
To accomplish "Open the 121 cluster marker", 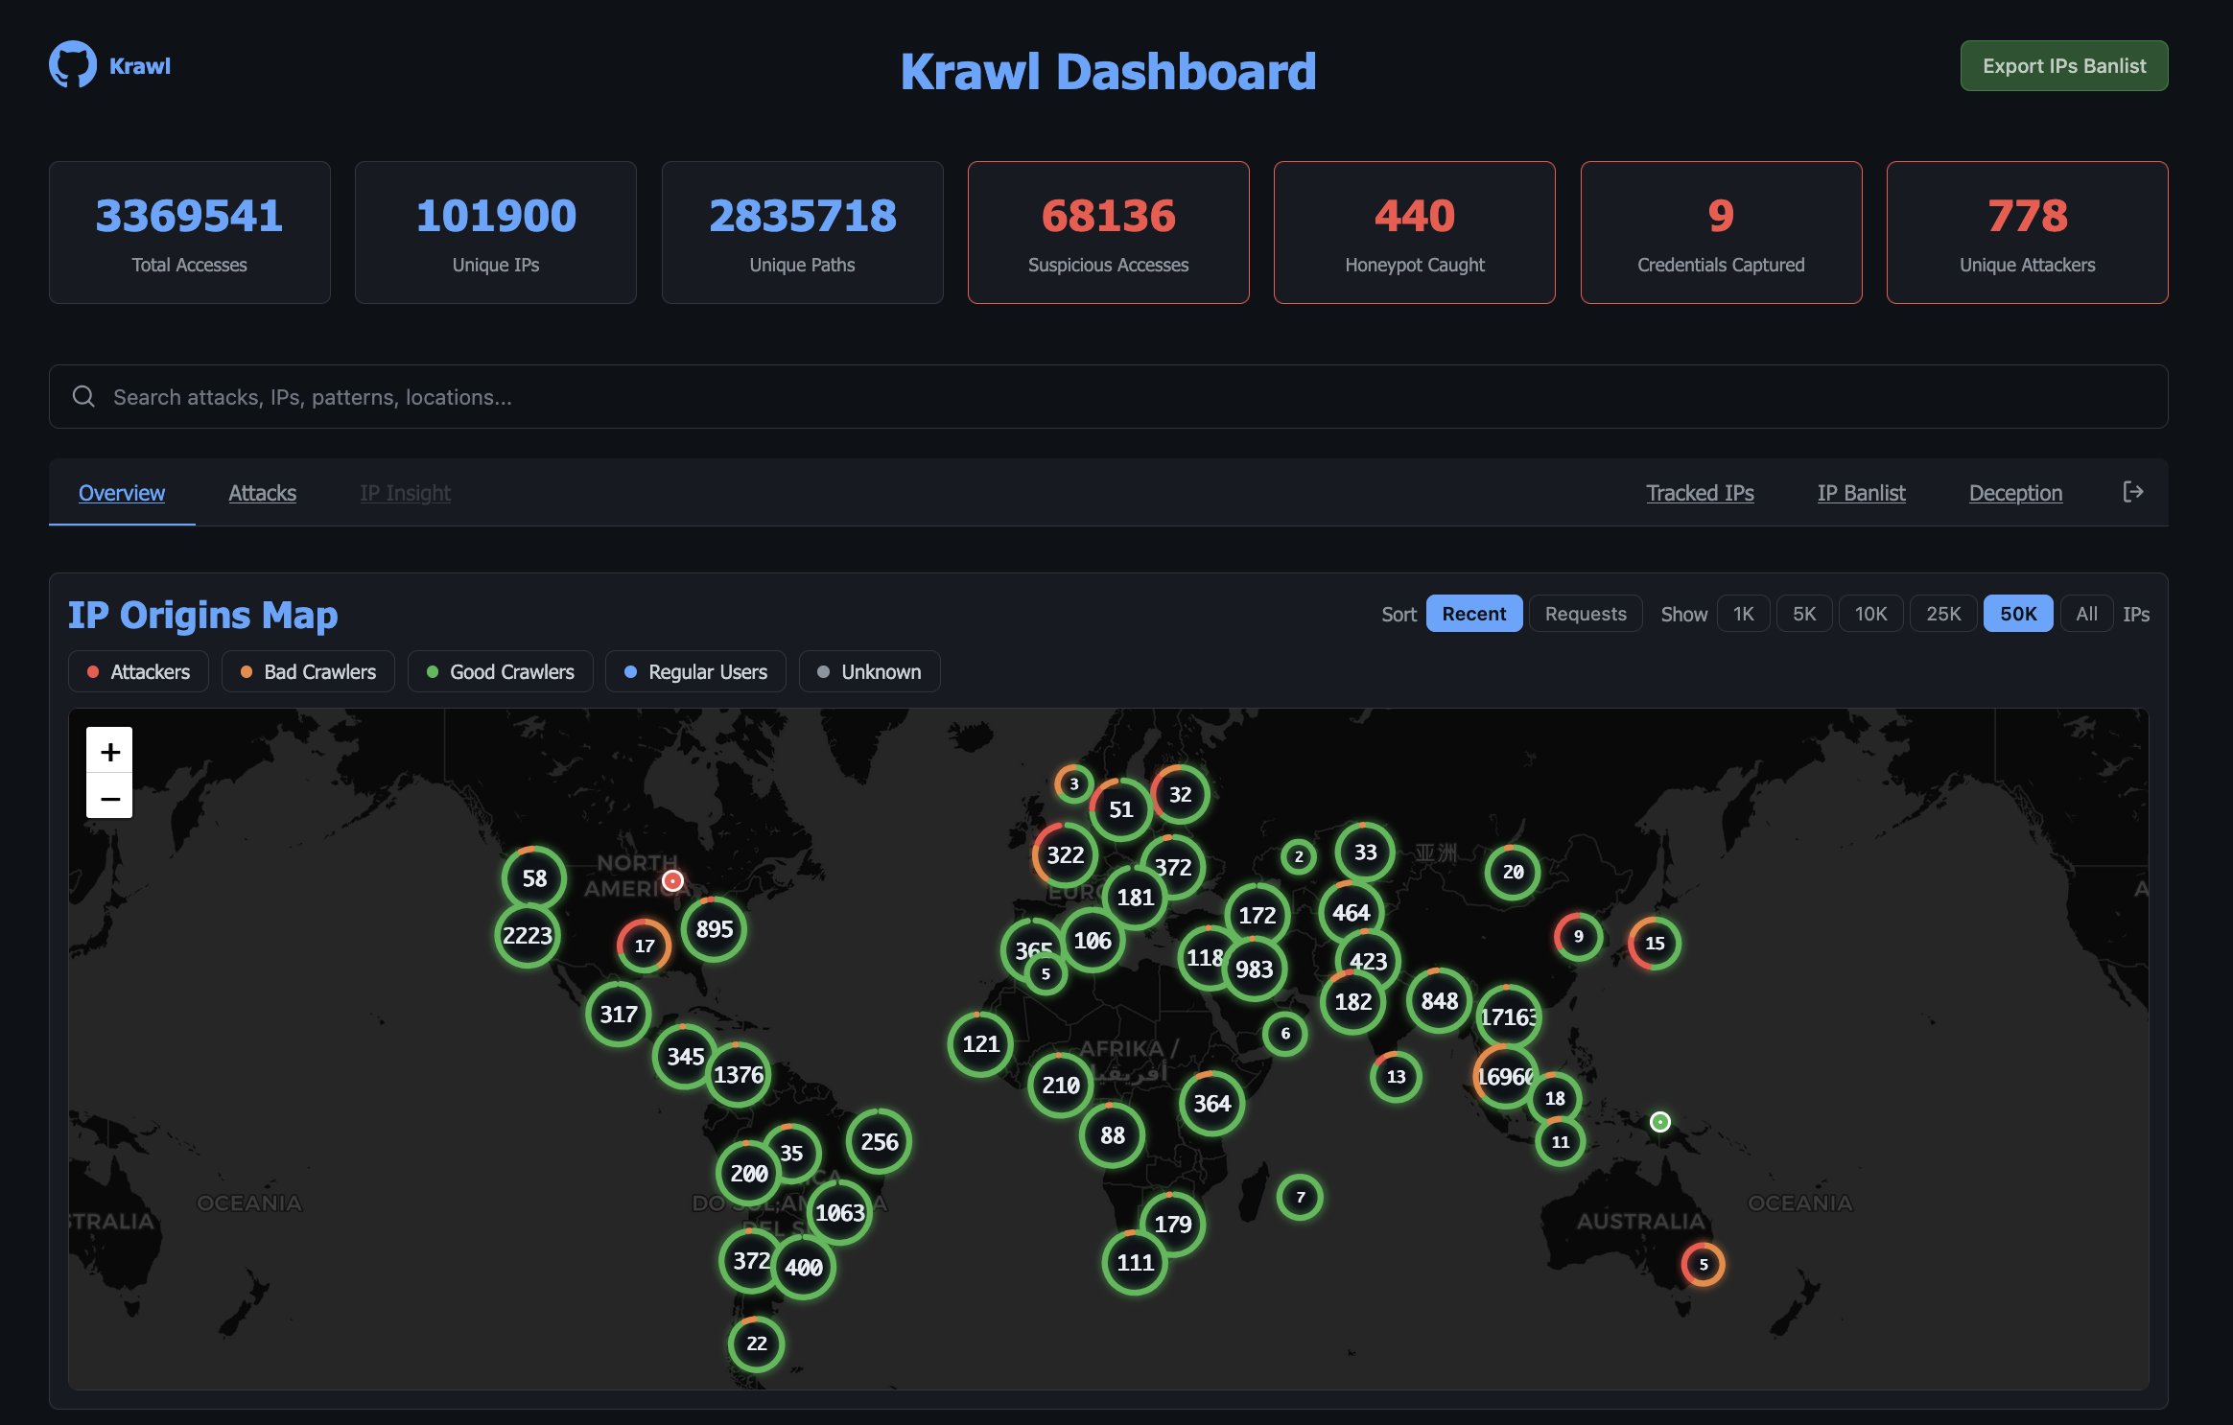I will tap(980, 1044).
